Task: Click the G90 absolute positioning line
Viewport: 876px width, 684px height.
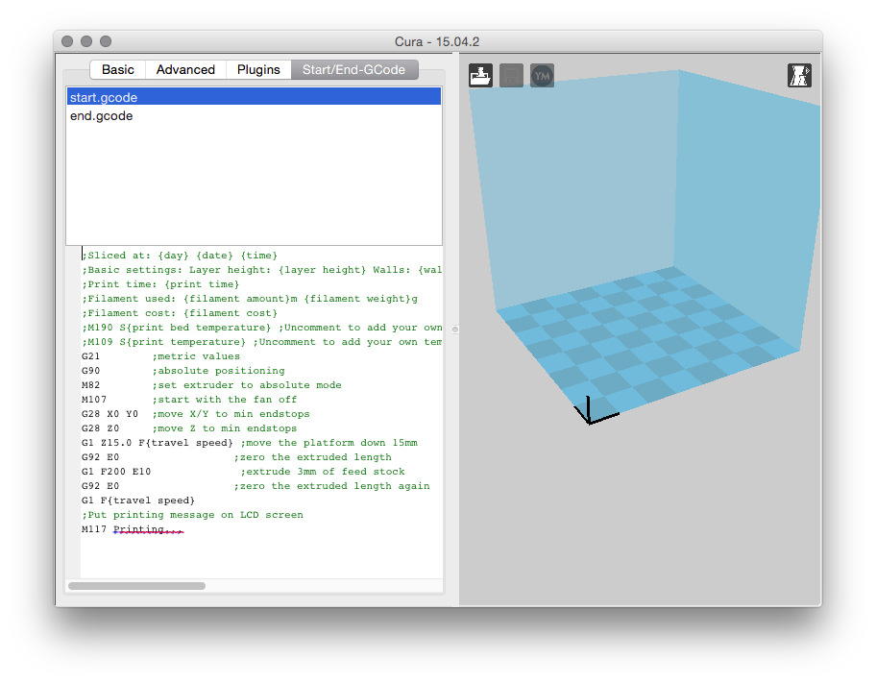Action: click(182, 371)
